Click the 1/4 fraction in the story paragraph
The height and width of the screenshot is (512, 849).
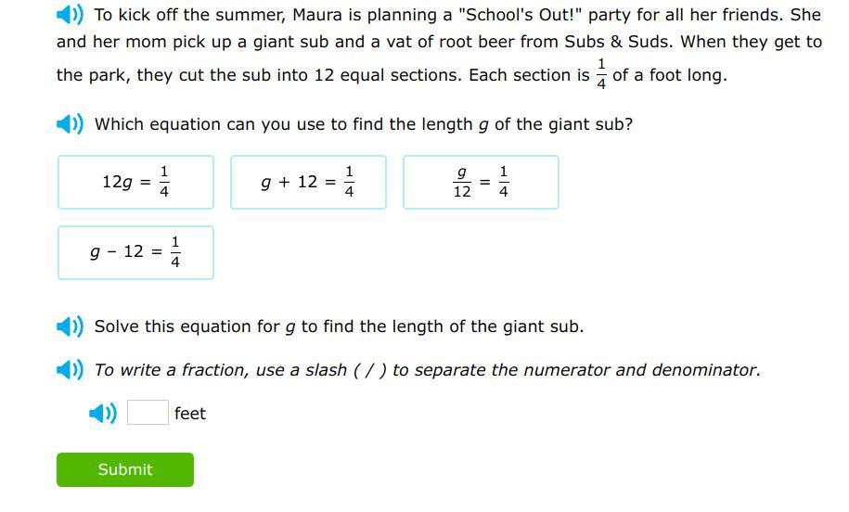point(601,74)
